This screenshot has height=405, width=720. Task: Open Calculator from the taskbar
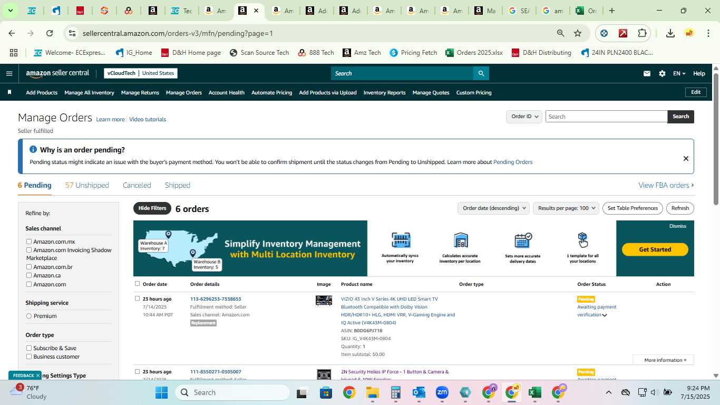point(396,392)
